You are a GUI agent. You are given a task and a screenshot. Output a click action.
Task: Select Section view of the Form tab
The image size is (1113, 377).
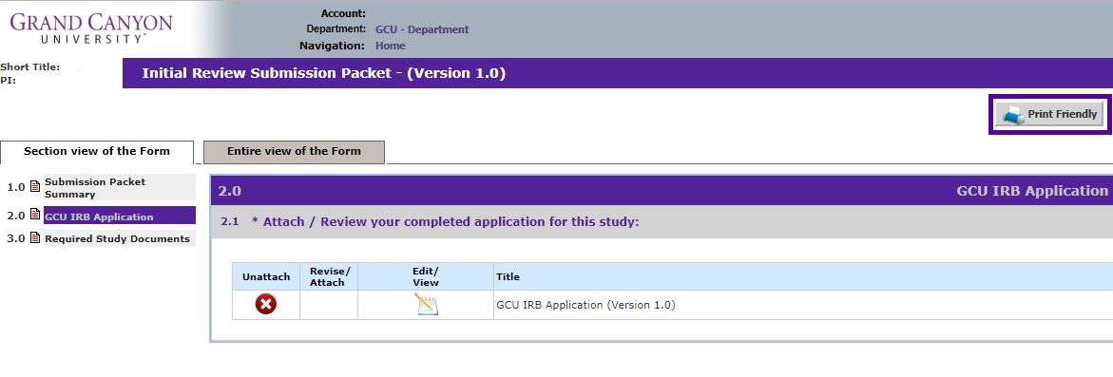click(x=97, y=152)
